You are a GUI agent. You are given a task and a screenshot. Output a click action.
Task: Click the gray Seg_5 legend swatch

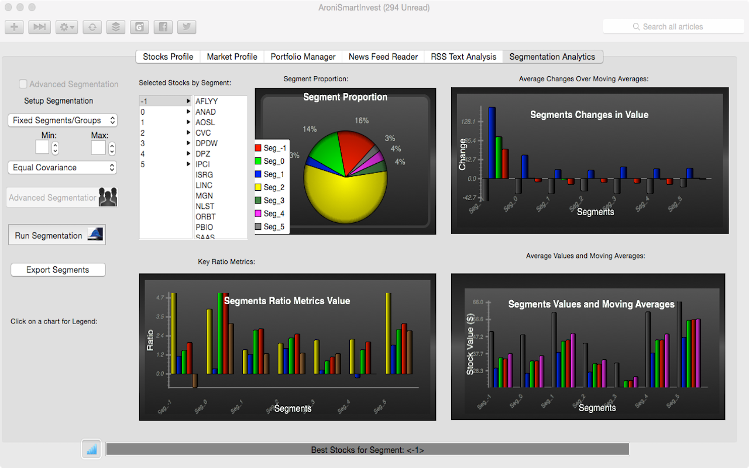pyautogui.click(x=258, y=226)
